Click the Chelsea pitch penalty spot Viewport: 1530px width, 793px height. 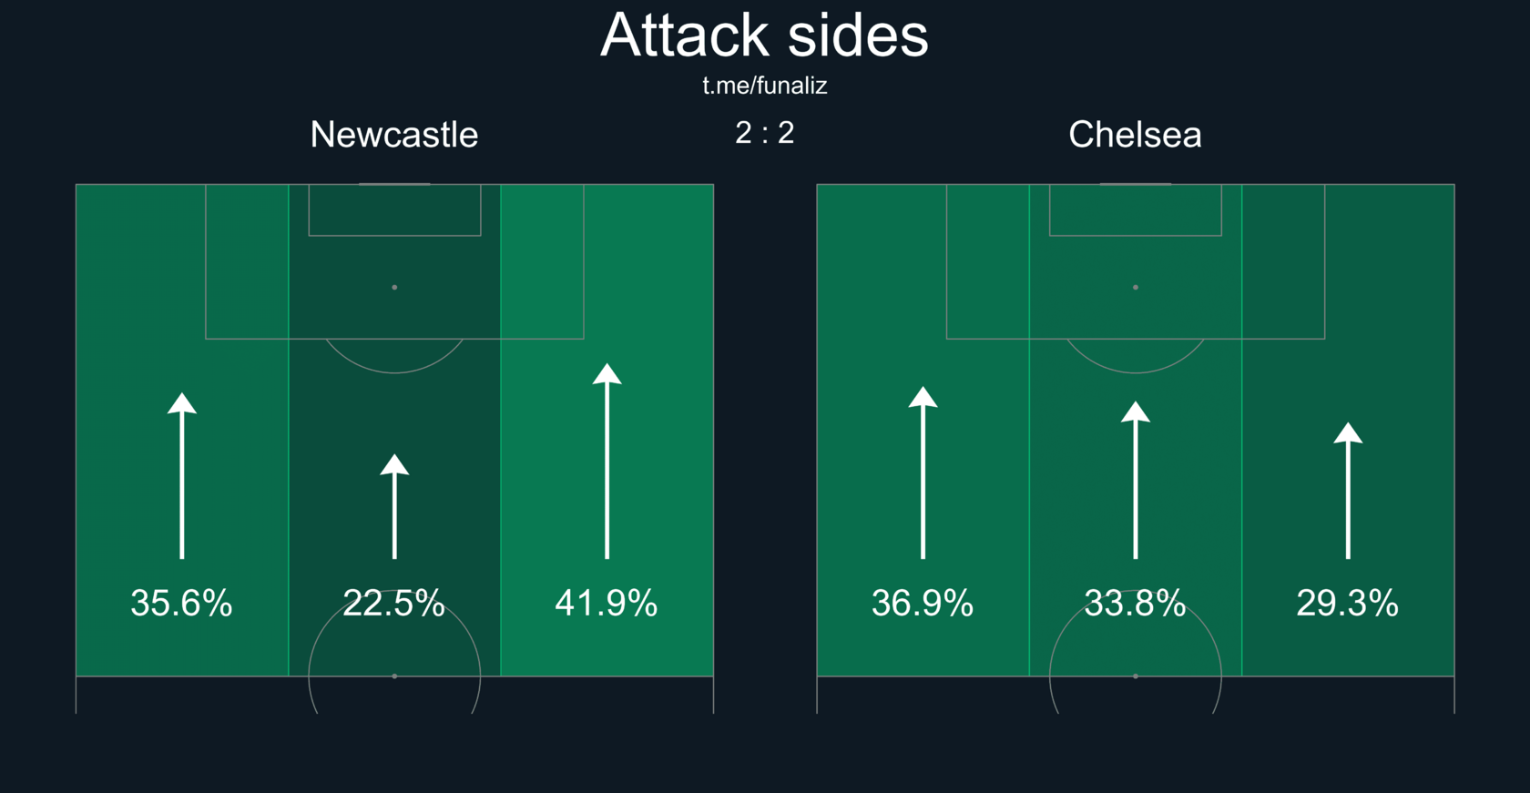1136,288
